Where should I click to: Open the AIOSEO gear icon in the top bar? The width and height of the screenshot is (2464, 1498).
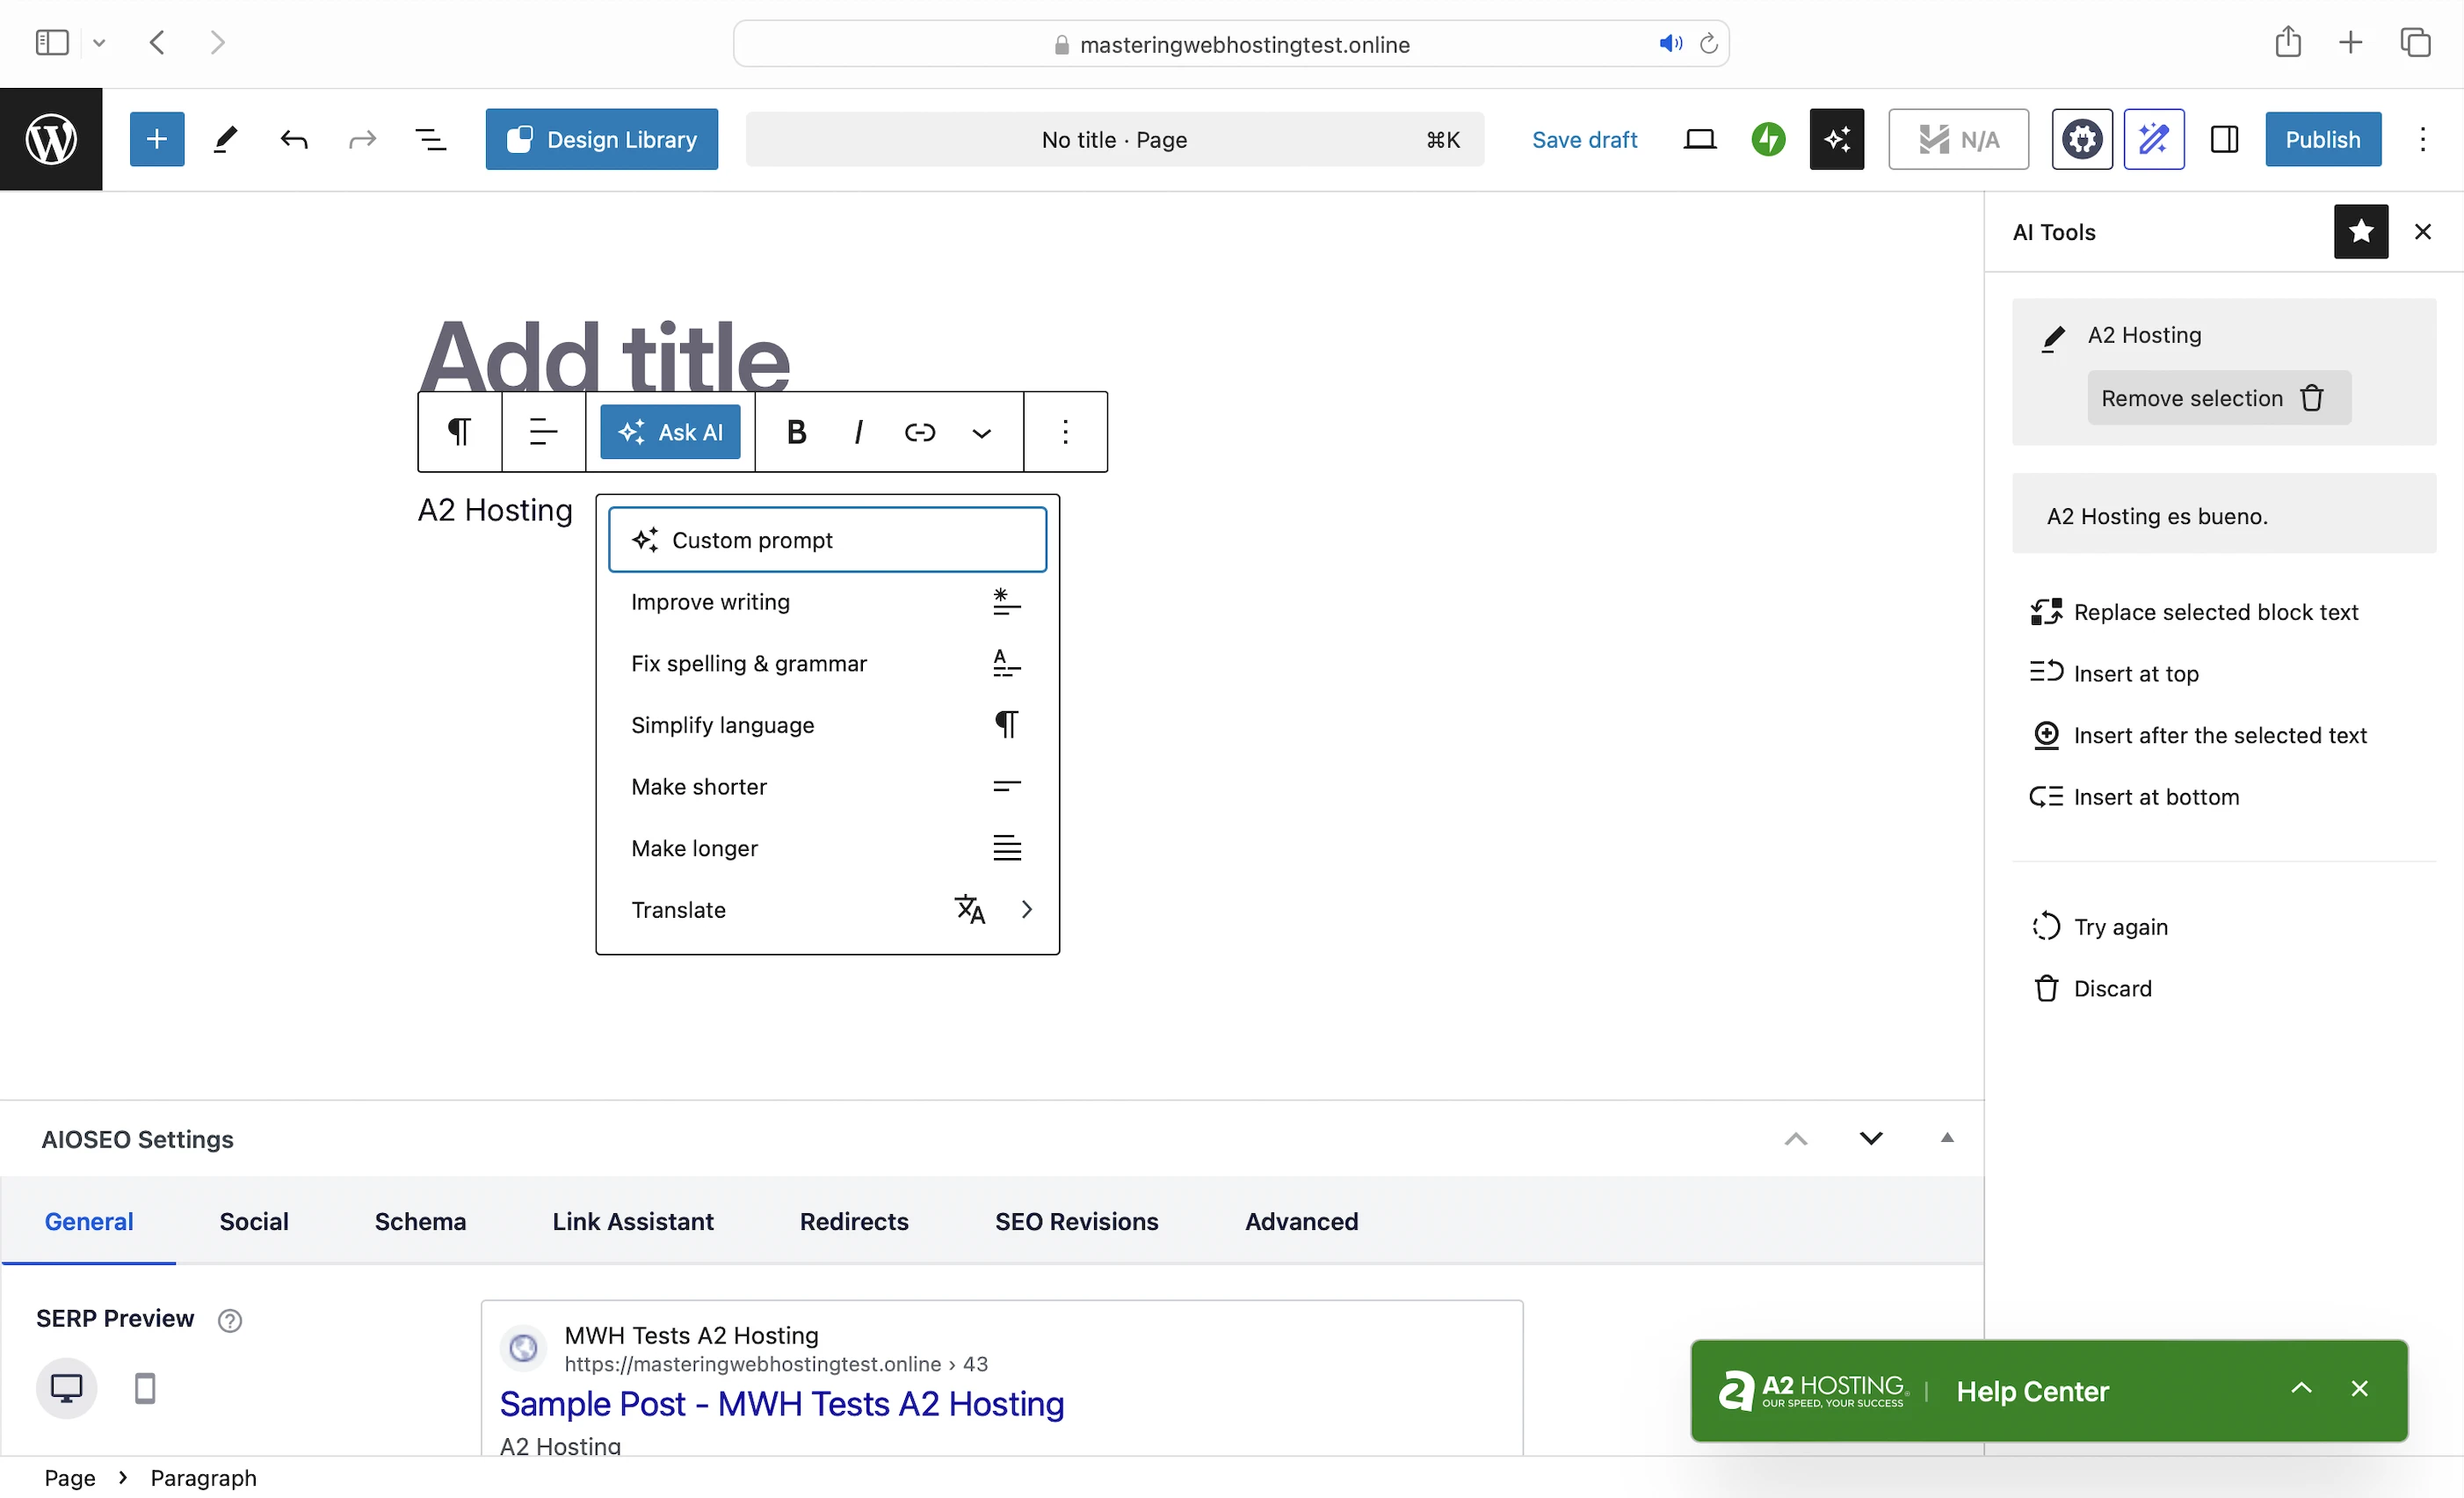[2081, 139]
